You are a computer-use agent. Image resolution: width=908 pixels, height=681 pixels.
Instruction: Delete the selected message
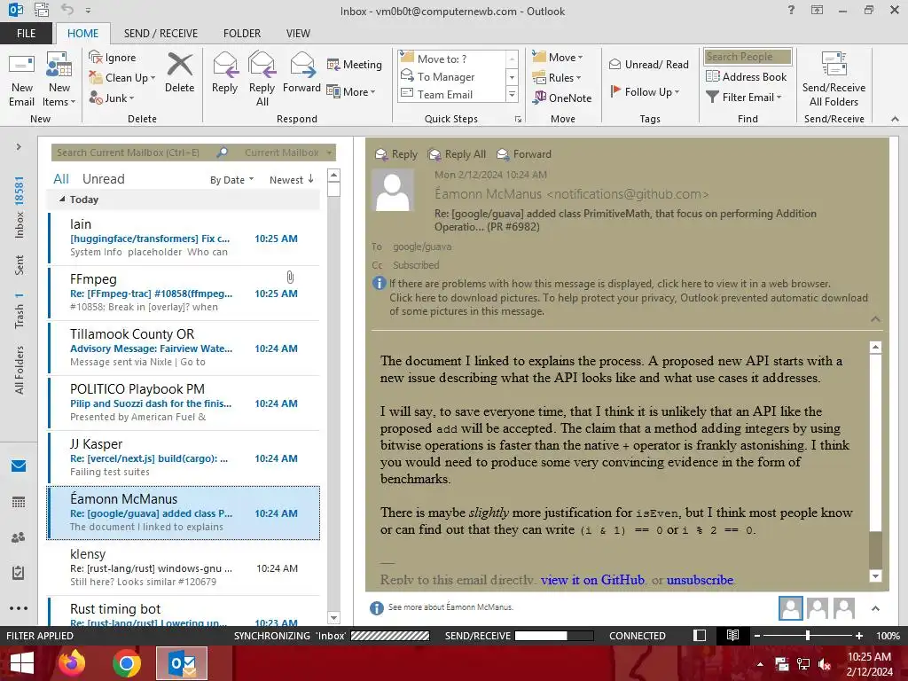coord(179,74)
